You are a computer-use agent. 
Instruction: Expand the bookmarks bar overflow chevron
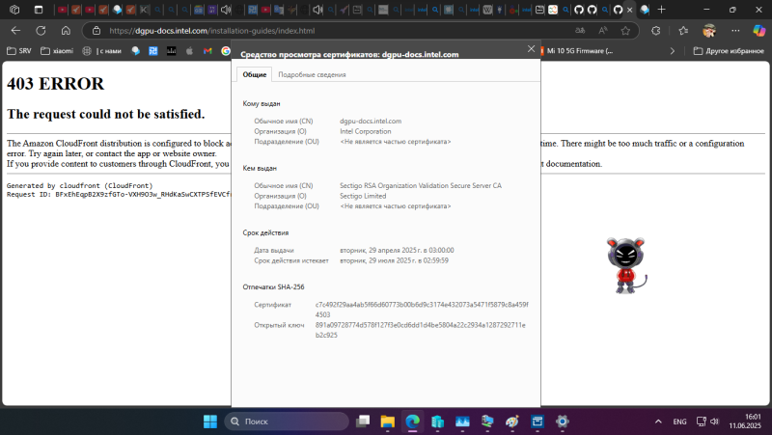point(672,51)
